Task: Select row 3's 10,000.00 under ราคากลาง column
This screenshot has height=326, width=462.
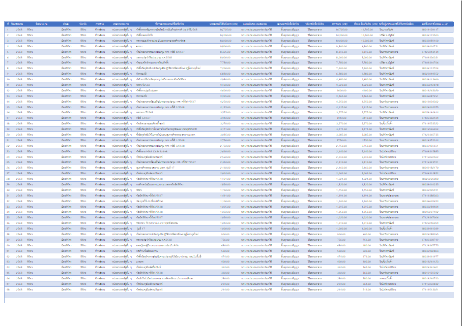Action: pos(341,41)
